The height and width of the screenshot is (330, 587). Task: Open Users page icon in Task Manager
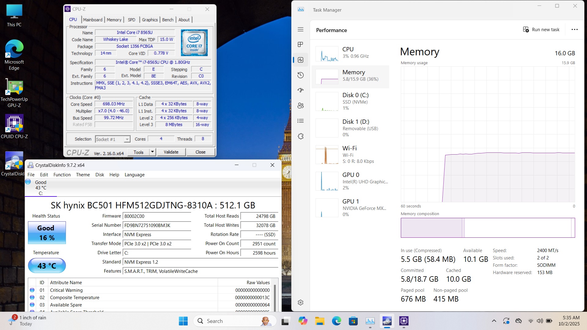301,106
